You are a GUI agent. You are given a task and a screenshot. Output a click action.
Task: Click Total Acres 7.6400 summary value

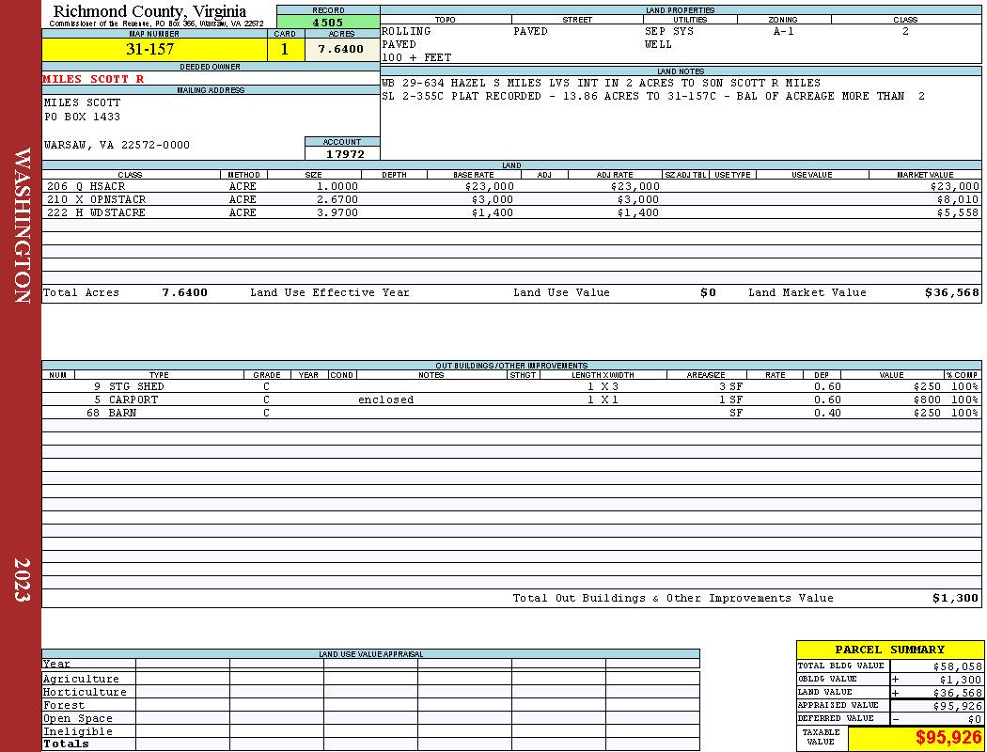(184, 292)
